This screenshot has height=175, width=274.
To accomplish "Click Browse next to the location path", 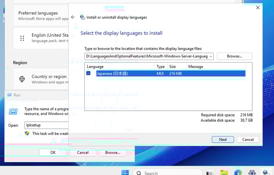I will coord(234,56).
